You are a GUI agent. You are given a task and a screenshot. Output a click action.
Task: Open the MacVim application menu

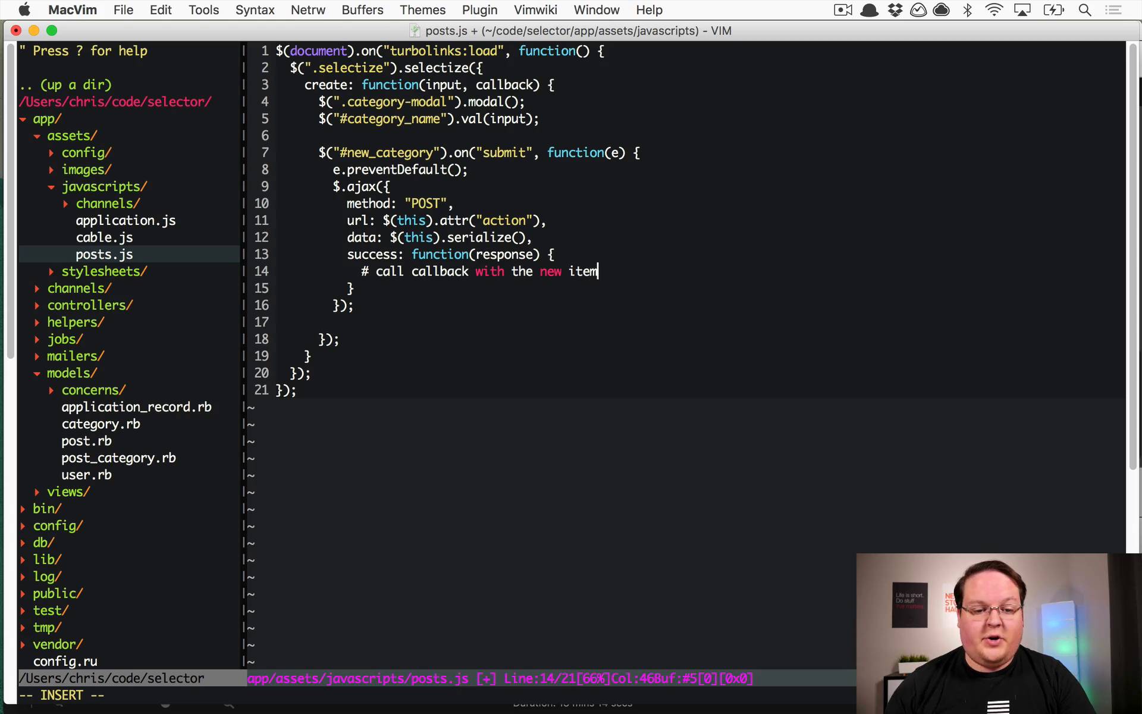(x=73, y=10)
